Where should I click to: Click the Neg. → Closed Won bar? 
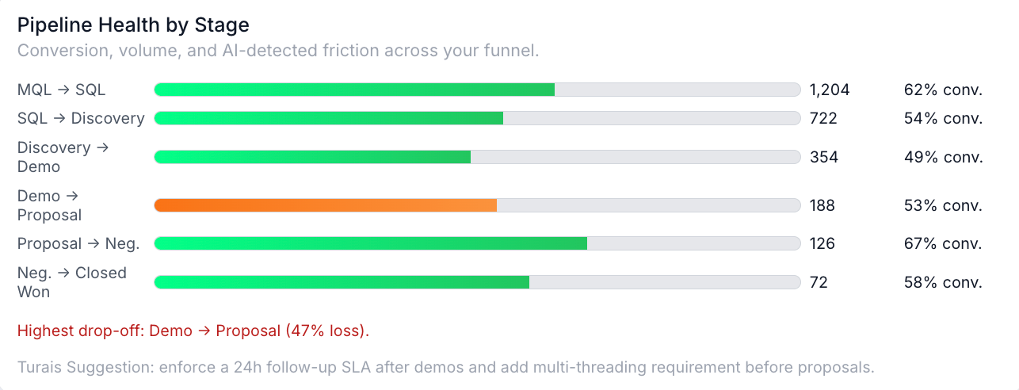click(x=477, y=282)
